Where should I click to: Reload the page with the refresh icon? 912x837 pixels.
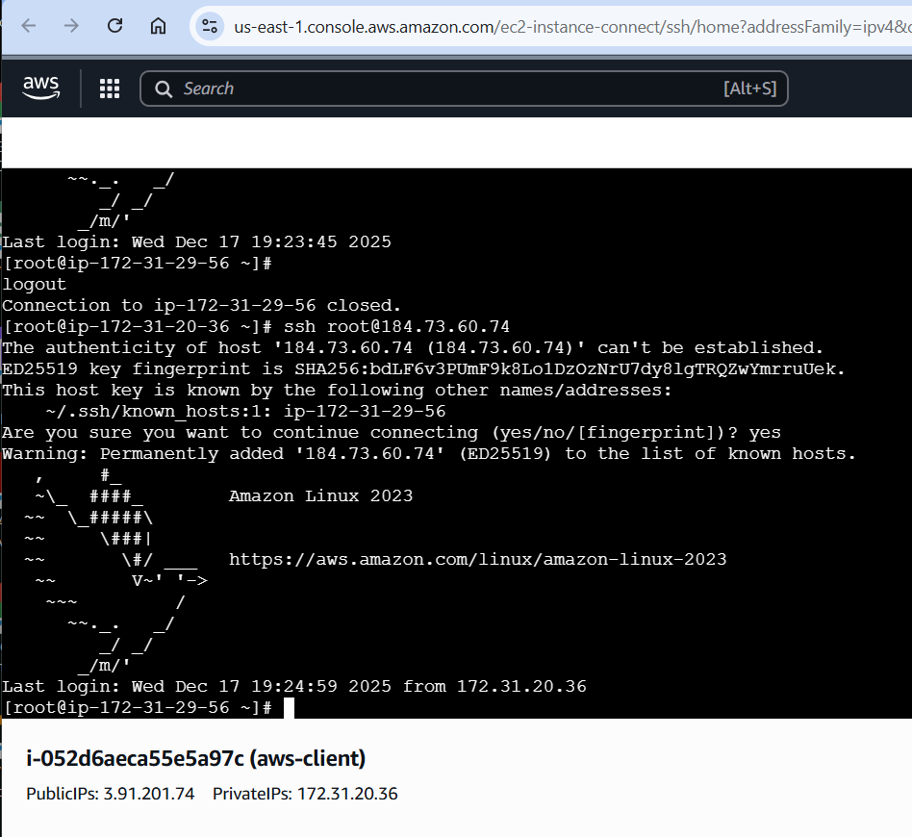[x=114, y=26]
